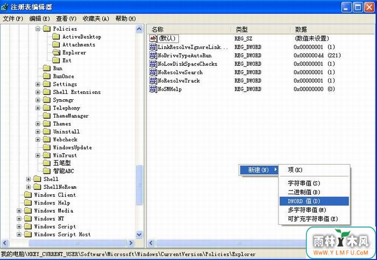Click the ActiveDesktop folder icon
The width and height of the screenshot is (377, 260).
coord(56,37)
